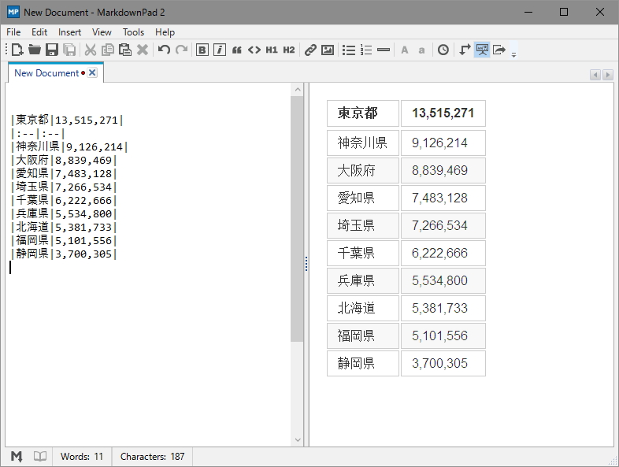Click the editor scrollbar down arrow
This screenshot has height=467, width=619.
tap(298, 439)
